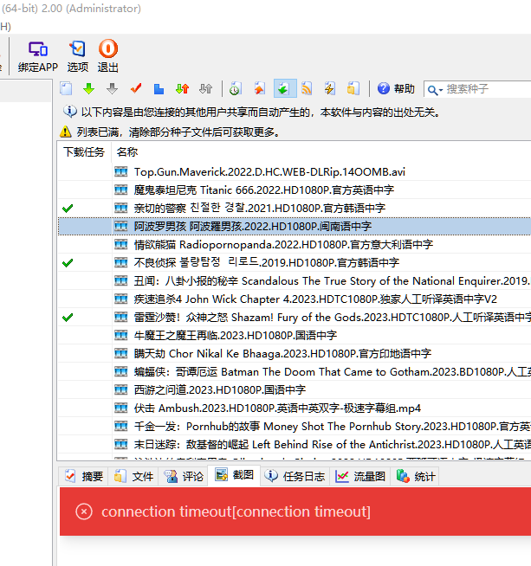The image size is (531, 566).
Task: Select the 蝙蝠侠 Batman Doom Gotham row
Action: tap(294, 371)
